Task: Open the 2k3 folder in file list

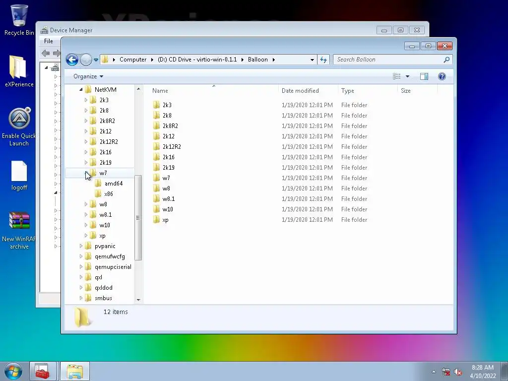Action: (167, 105)
